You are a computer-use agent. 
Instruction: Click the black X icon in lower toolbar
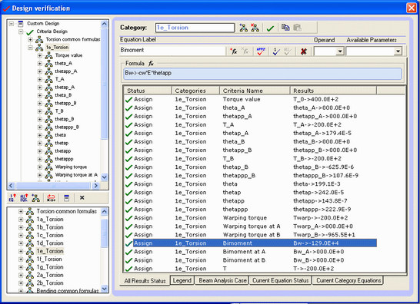82,197
